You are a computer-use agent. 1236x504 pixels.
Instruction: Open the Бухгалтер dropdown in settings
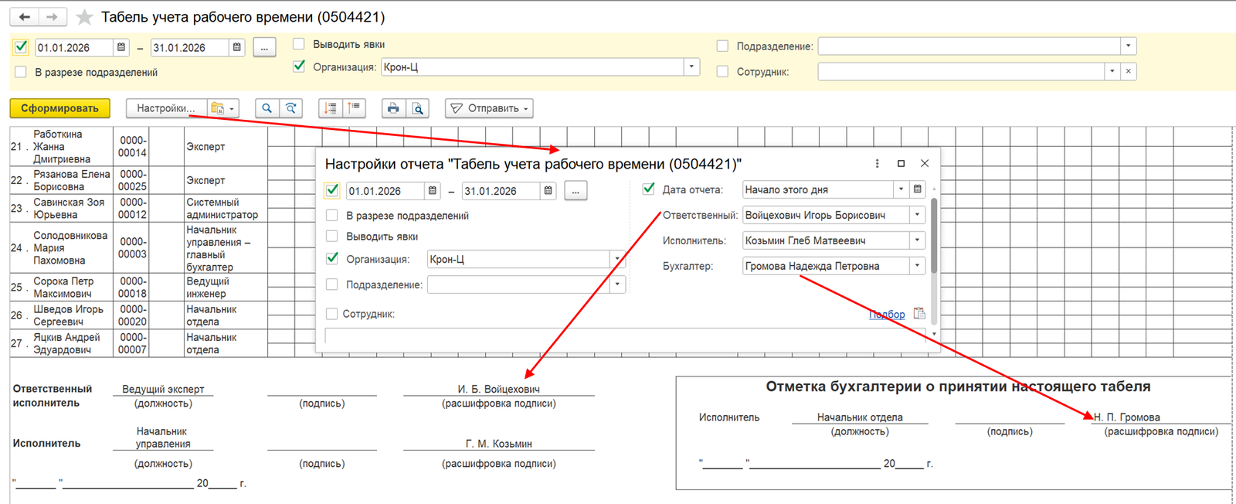click(x=917, y=266)
